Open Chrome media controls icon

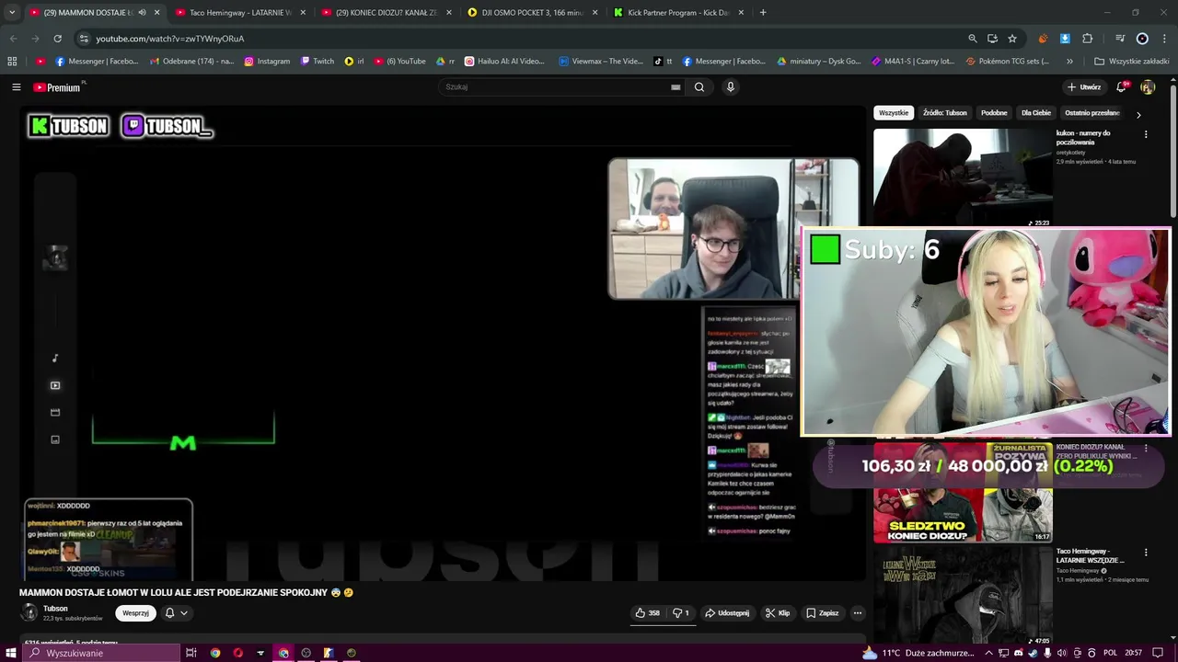[1120, 39]
